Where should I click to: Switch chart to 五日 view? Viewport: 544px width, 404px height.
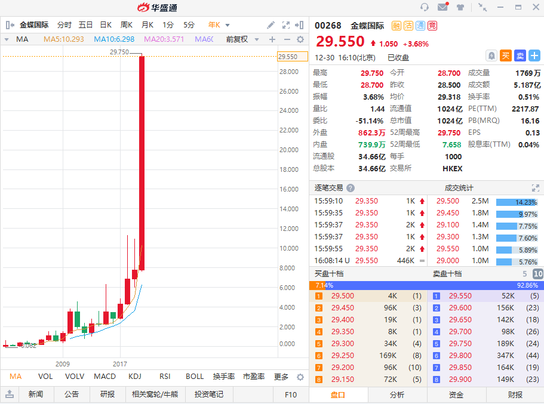(x=85, y=25)
